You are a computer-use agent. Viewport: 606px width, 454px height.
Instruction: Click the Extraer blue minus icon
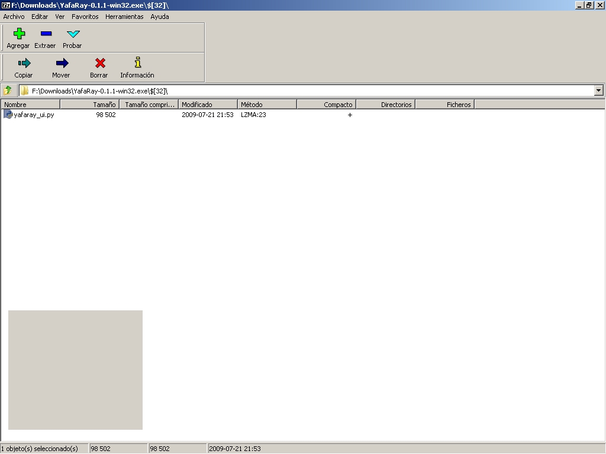(x=46, y=34)
